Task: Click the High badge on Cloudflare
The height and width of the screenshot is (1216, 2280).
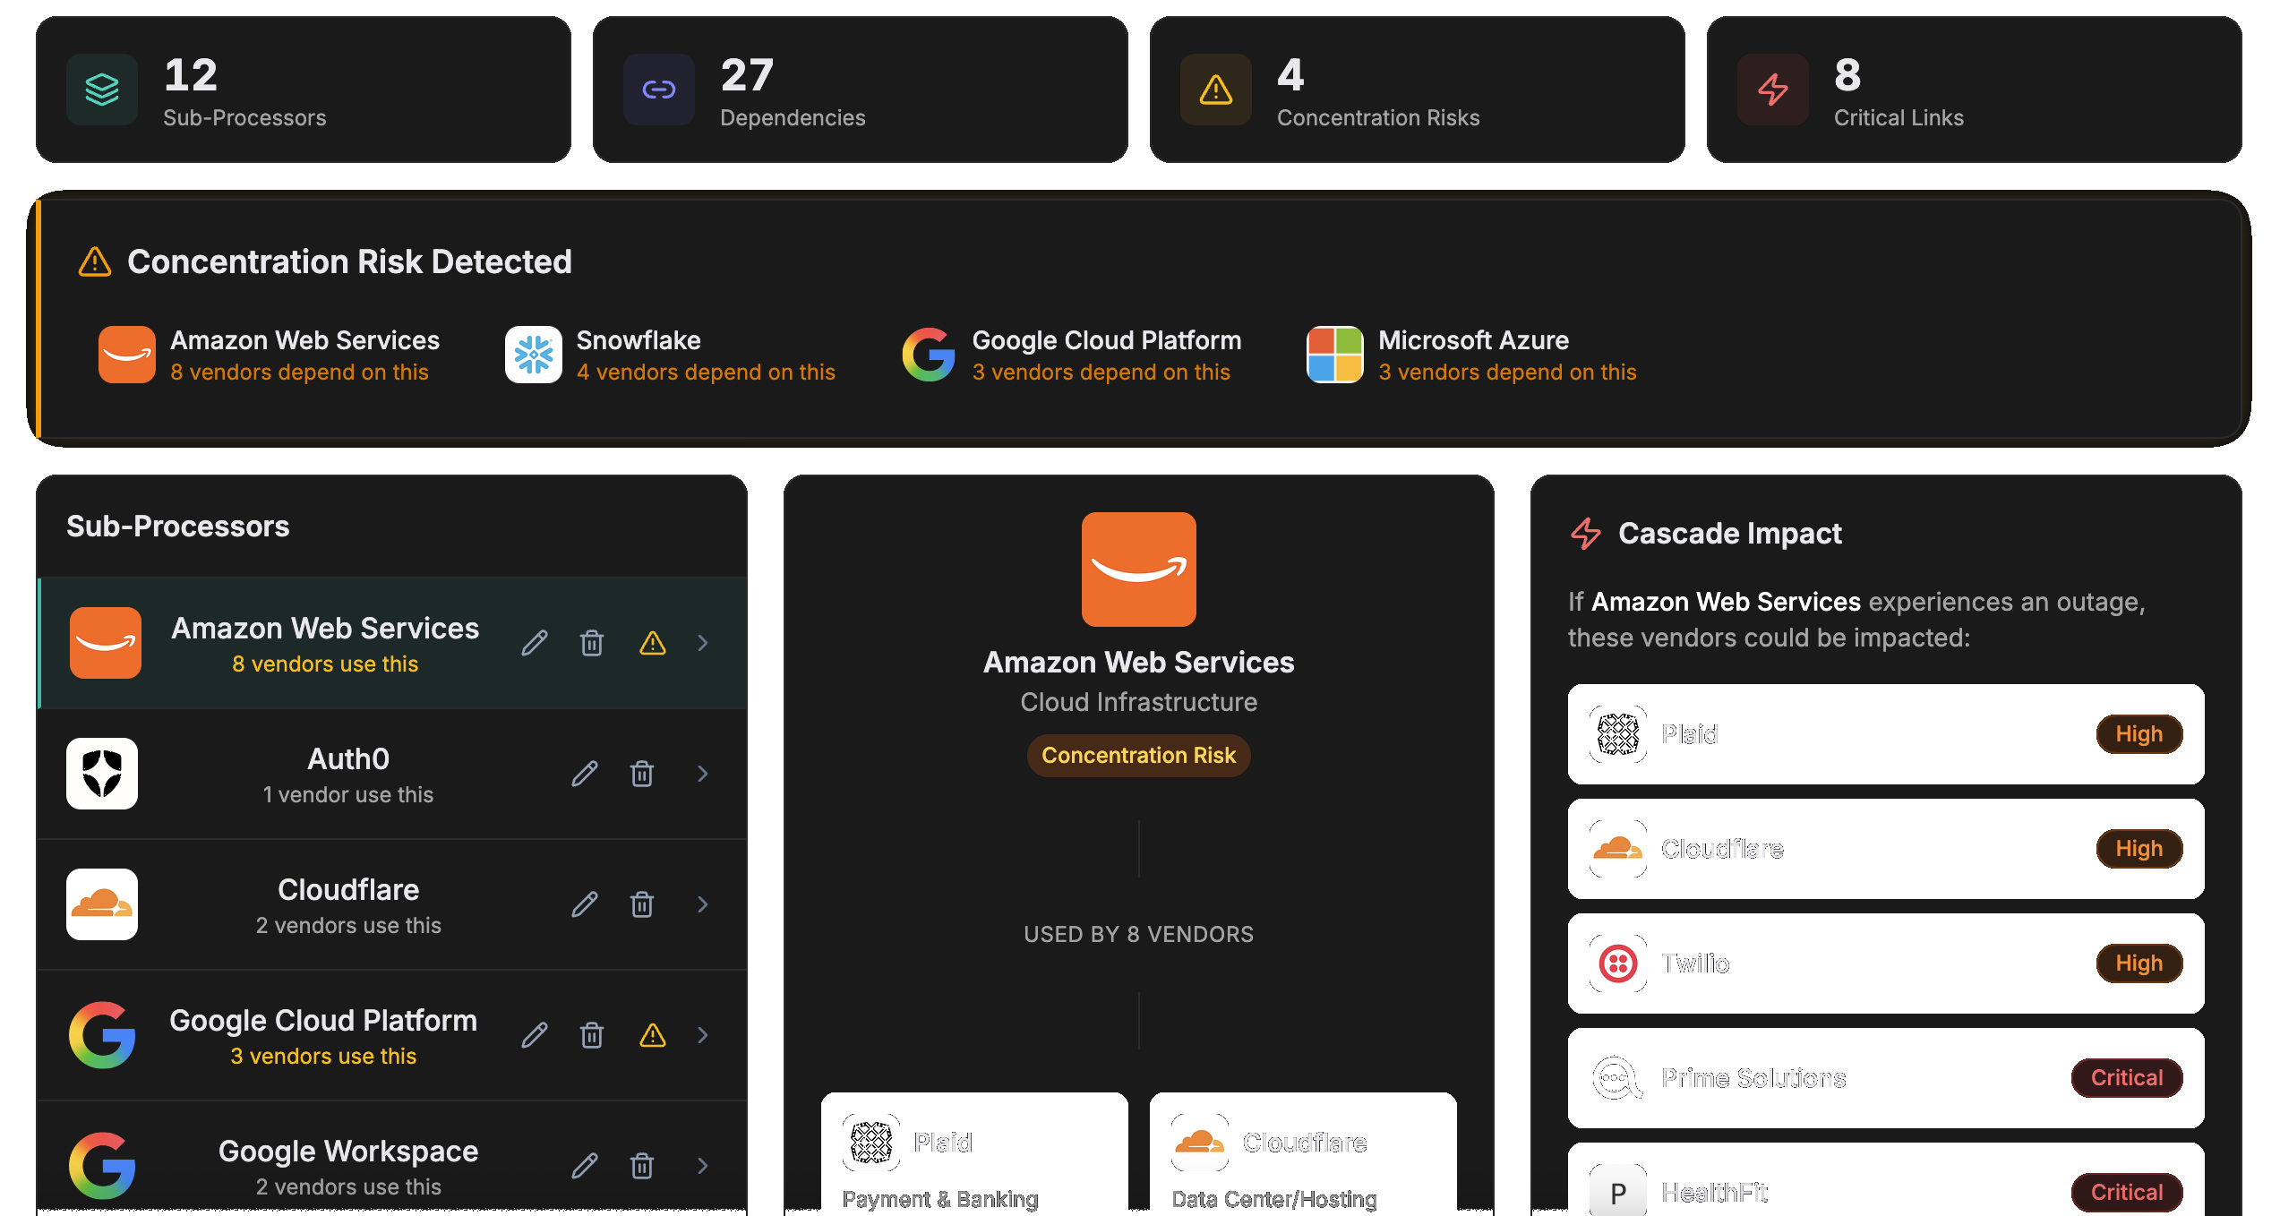Action: click(x=2139, y=849)
